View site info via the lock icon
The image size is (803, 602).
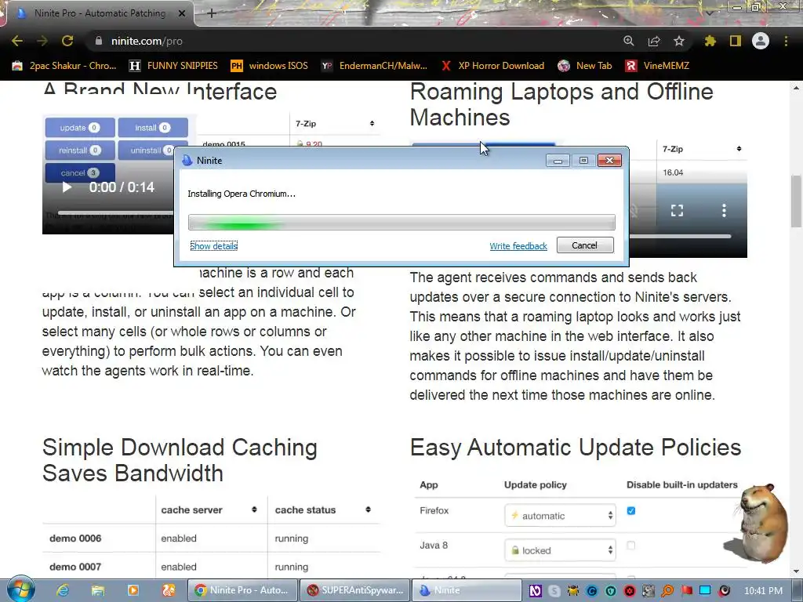coord(99,41)
